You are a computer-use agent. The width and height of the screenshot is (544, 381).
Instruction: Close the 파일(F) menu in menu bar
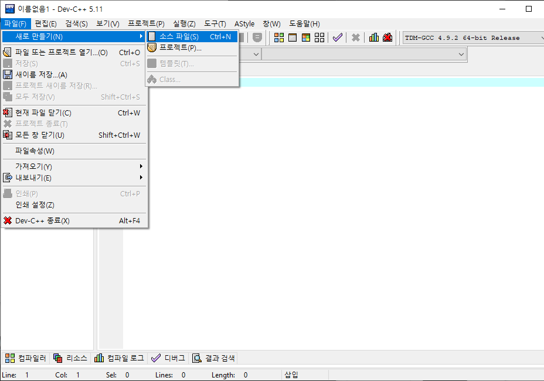[15, 23]
